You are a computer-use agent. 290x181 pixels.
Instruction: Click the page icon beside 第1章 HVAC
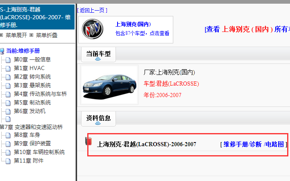(x=8, y=68)
